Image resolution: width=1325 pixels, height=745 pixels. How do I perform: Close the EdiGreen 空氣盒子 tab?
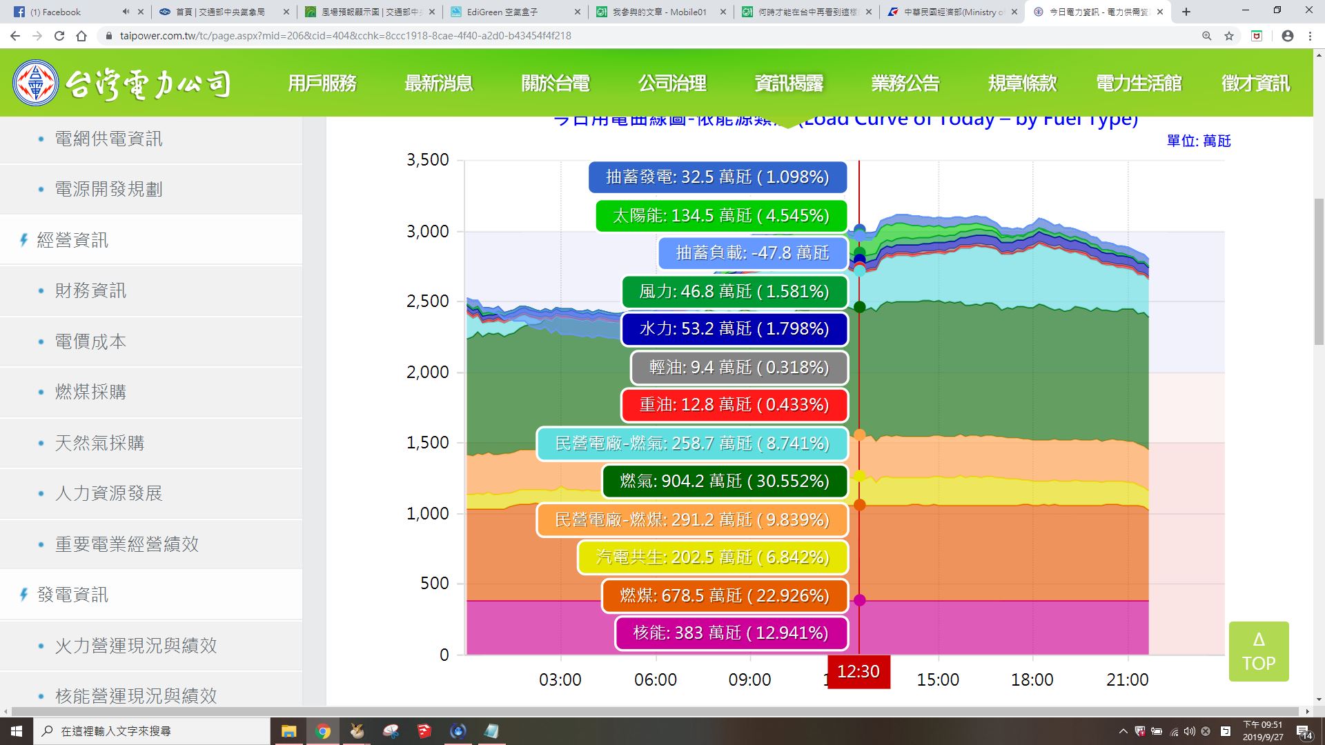(578, 12)
